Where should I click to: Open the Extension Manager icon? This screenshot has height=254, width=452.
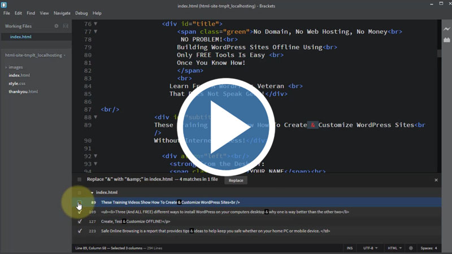pos(446,40)
